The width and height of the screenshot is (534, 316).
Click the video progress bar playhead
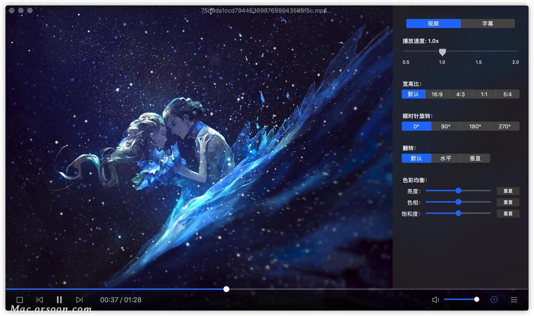coord(226,289)
